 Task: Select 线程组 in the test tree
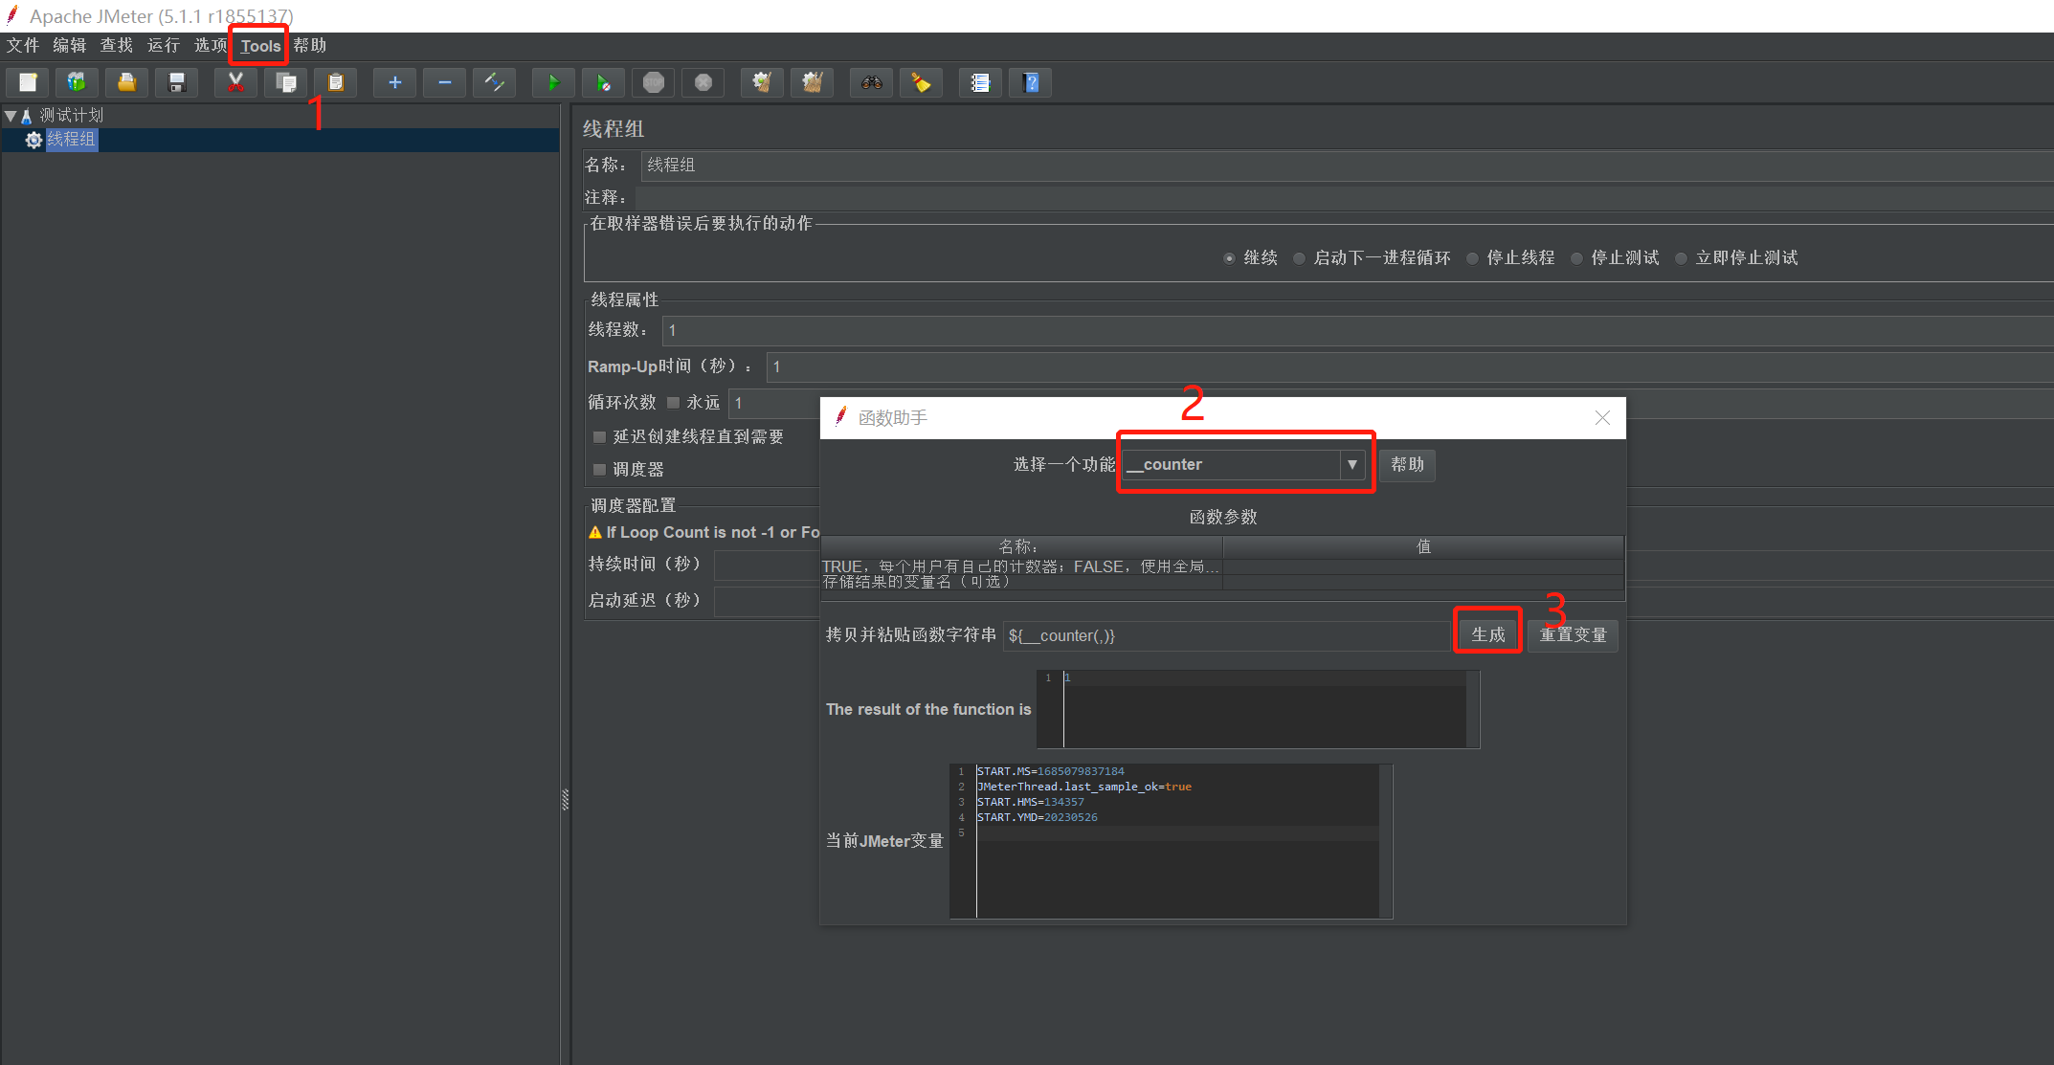(71, 140)
